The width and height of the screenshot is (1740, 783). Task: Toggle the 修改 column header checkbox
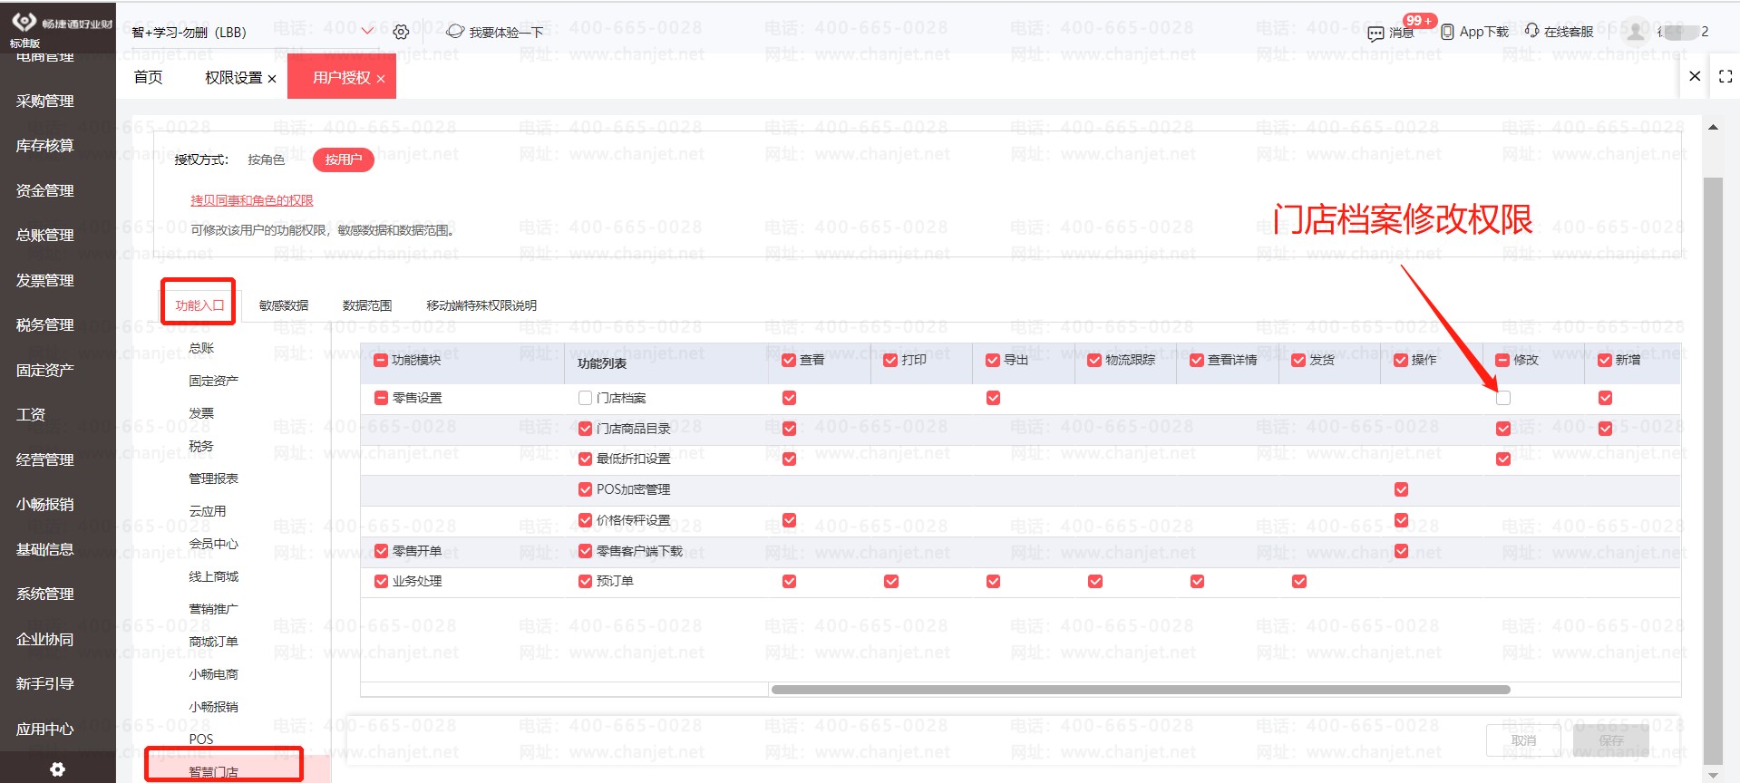point(1502,360)
